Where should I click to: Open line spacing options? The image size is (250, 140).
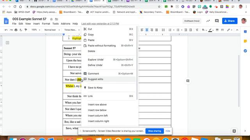pyautogui.click(x=163, y=30)
